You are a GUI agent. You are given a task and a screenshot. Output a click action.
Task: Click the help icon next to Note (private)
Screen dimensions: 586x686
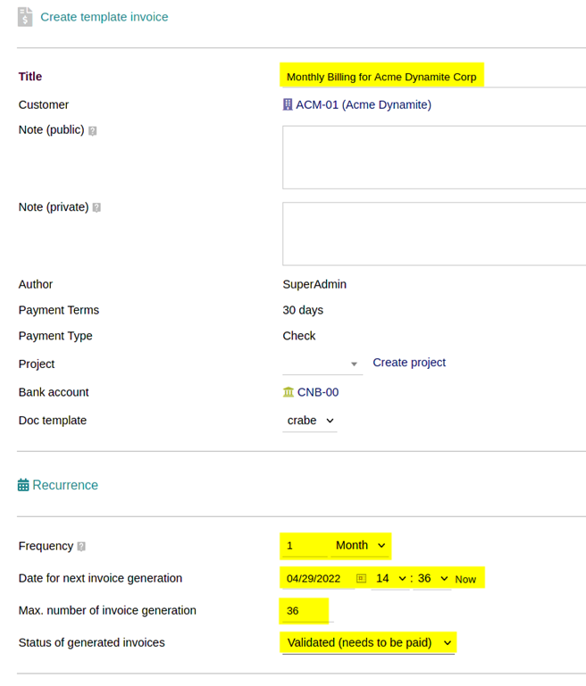pyautogui.click(x=96, y=208)
